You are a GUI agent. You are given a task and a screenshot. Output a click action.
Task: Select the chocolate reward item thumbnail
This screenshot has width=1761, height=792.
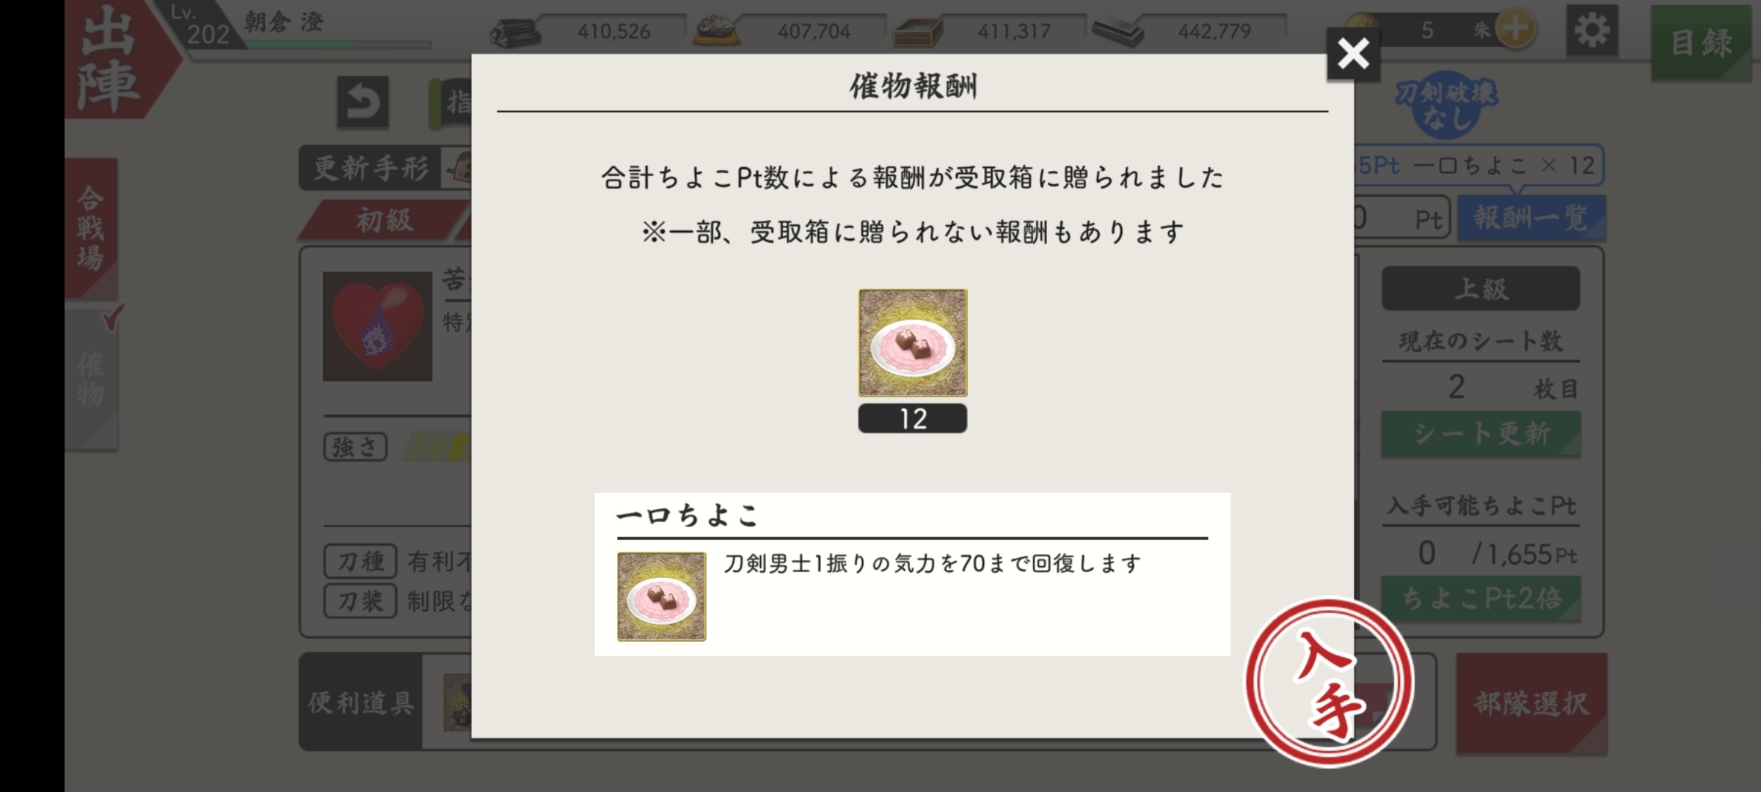coord(913,342)
